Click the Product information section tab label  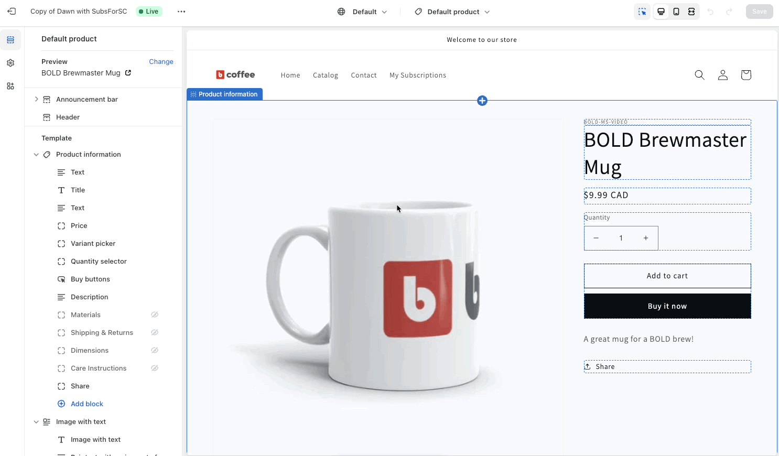(x=225, y=94)
